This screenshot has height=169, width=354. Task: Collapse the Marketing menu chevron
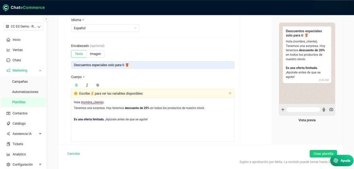pos(40,71)
